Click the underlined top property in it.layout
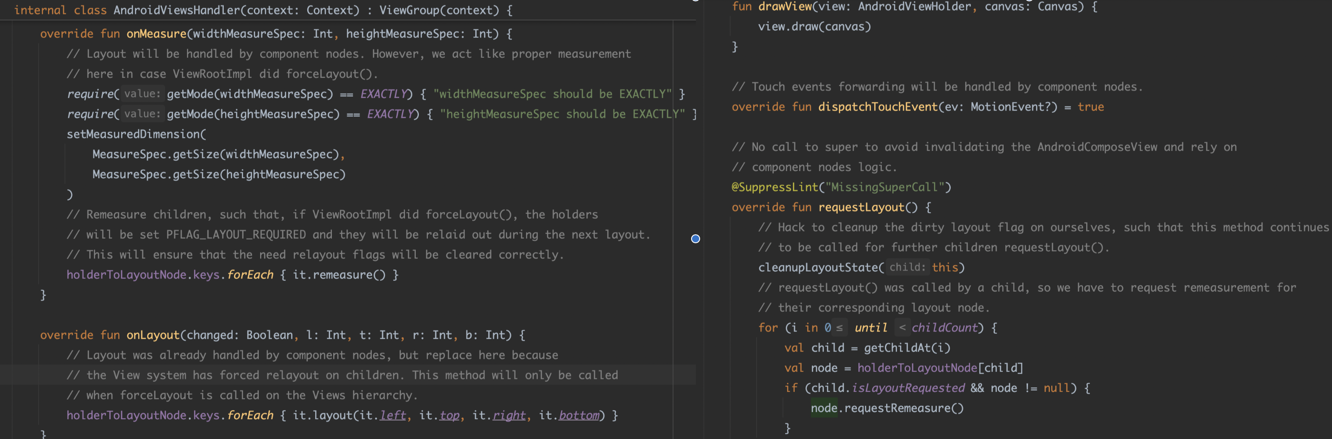The width and height of the screenshot is (1332, 439). pyautogui.click(x=449, y=416)
